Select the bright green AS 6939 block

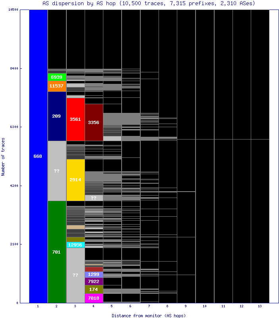(56, 77)
